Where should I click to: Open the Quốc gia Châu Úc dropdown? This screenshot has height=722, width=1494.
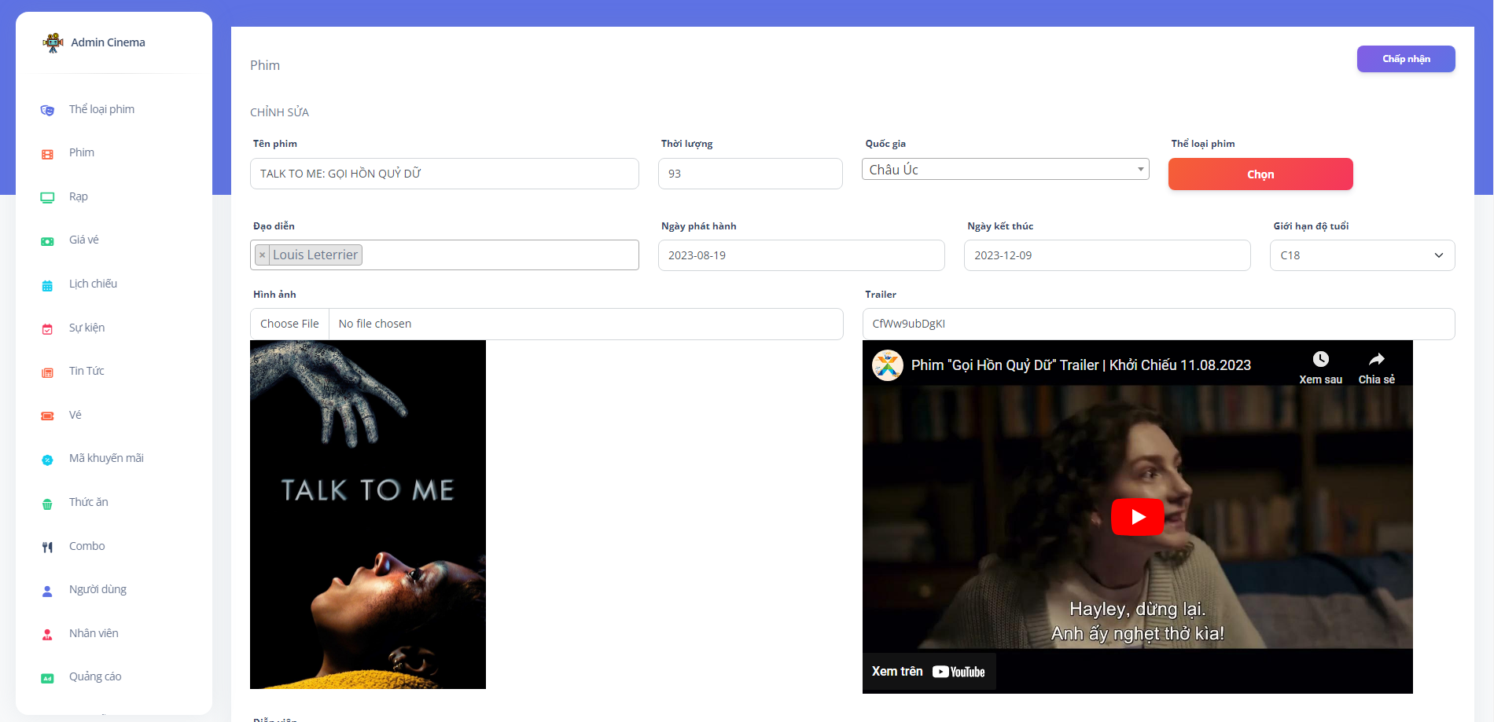click(1006, 169)
